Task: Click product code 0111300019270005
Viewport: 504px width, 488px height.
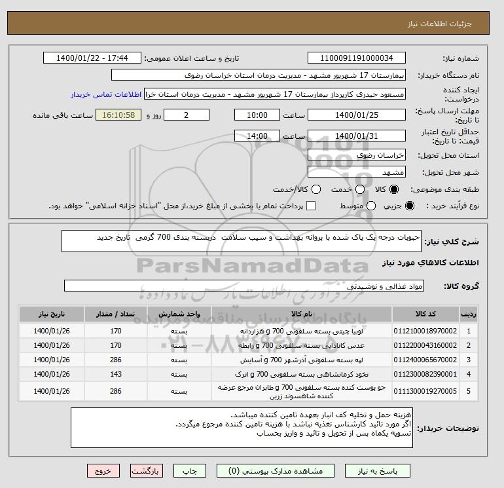Action: [425, 391]
